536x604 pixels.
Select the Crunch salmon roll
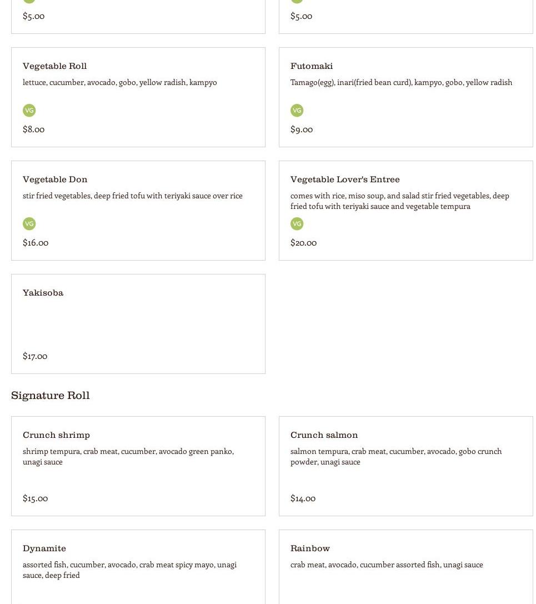point(406,466)
